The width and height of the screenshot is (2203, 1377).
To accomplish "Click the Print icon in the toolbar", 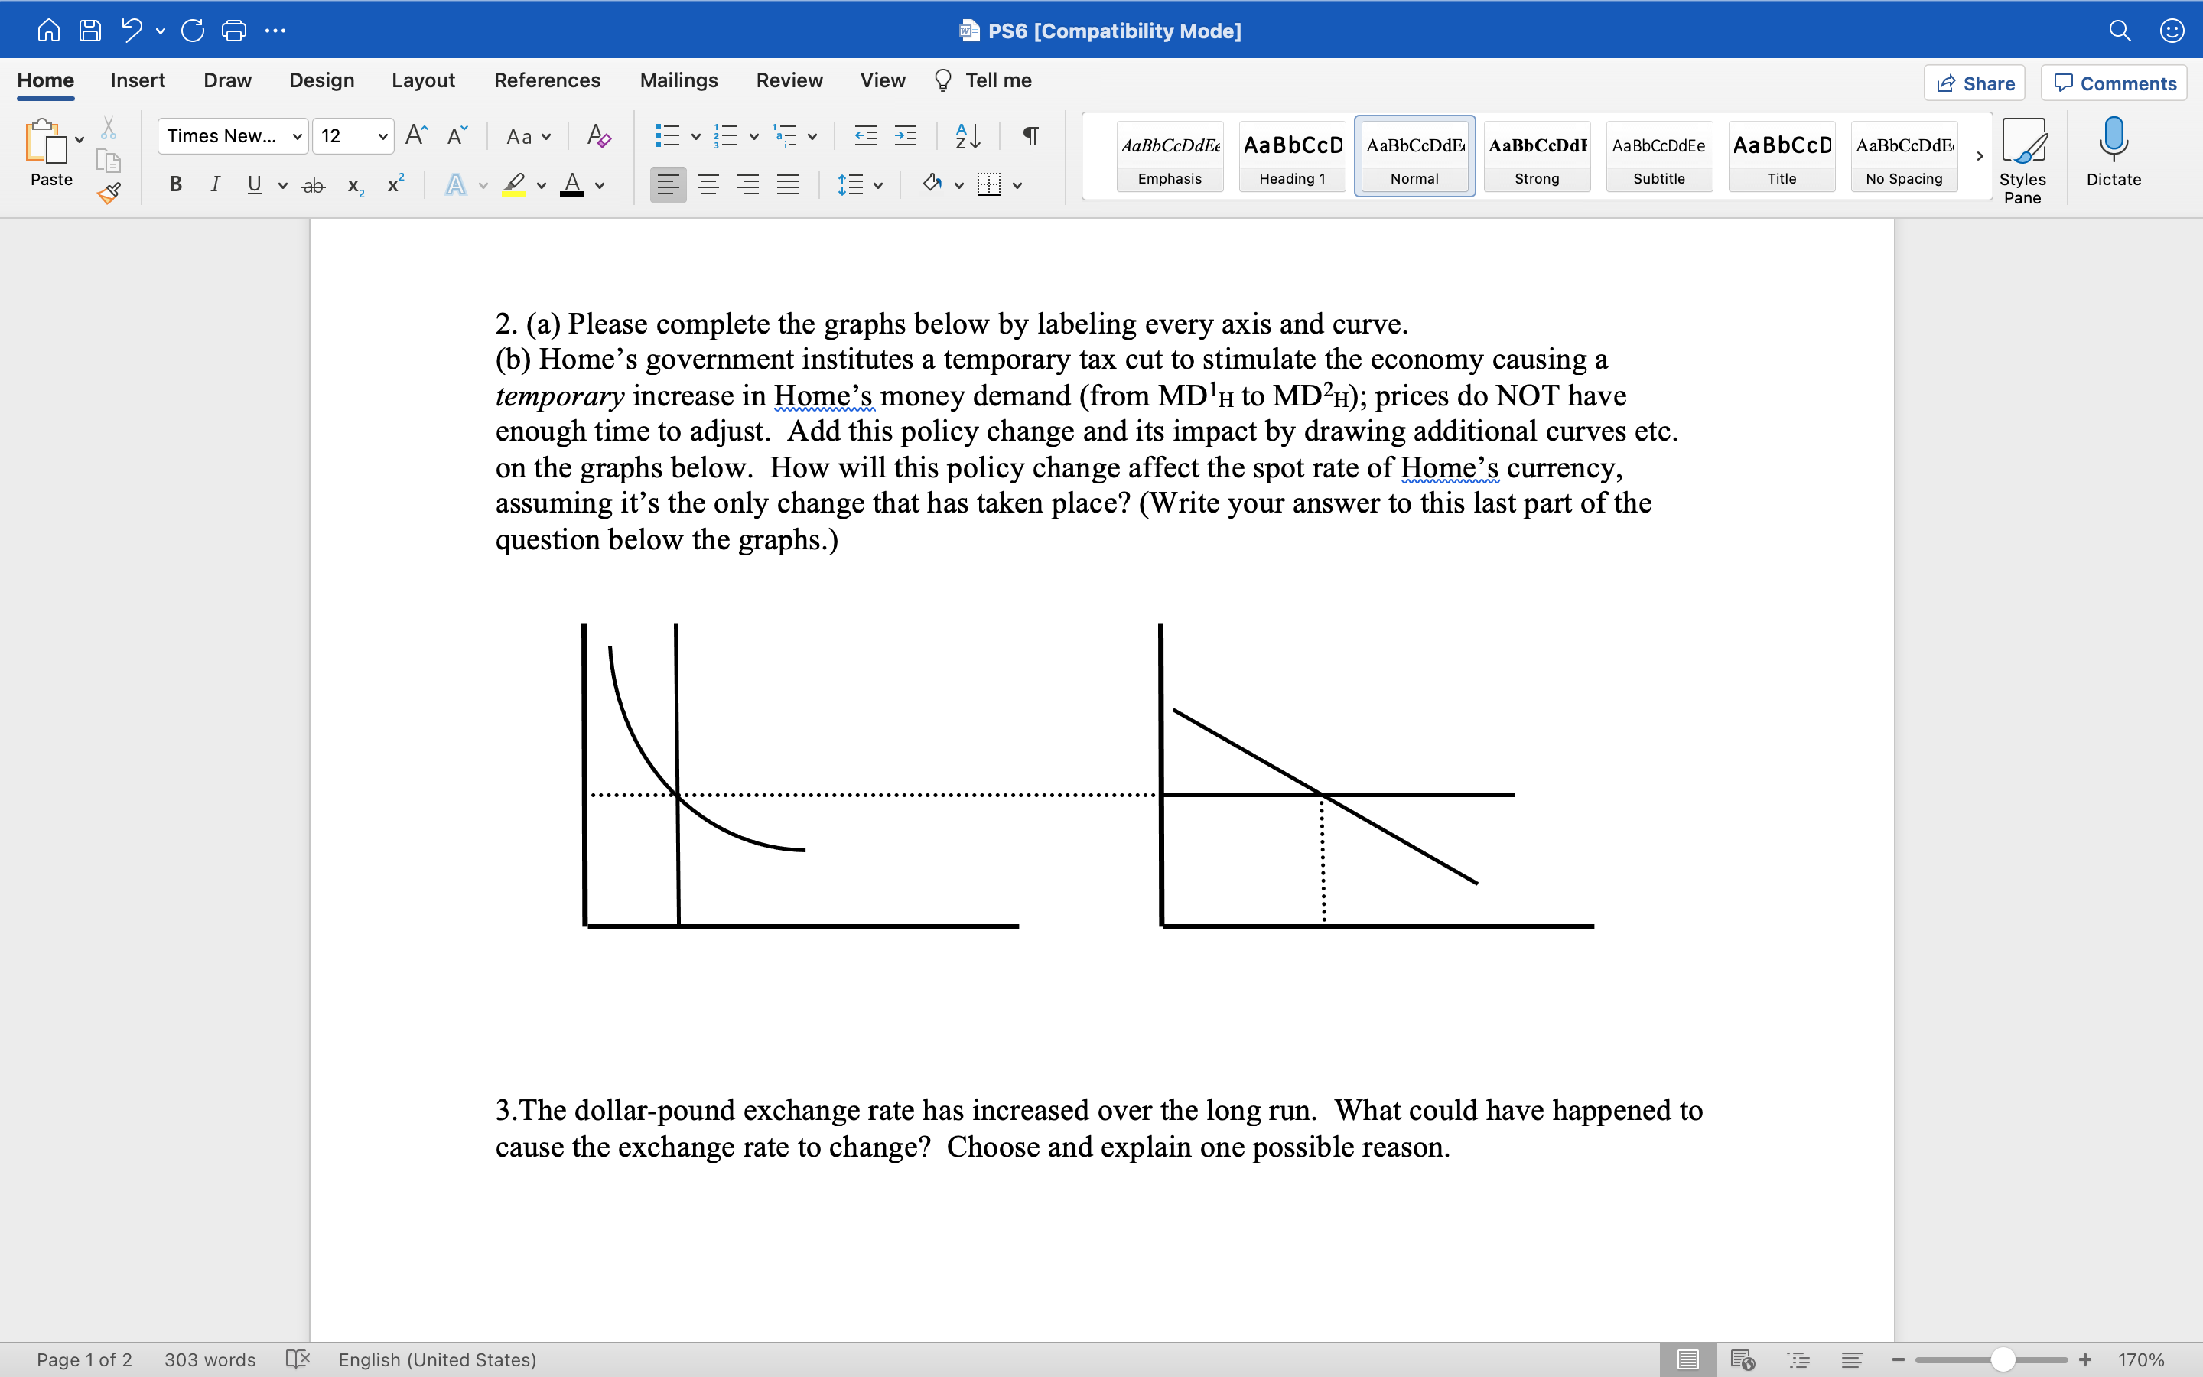I will point(234,30).
